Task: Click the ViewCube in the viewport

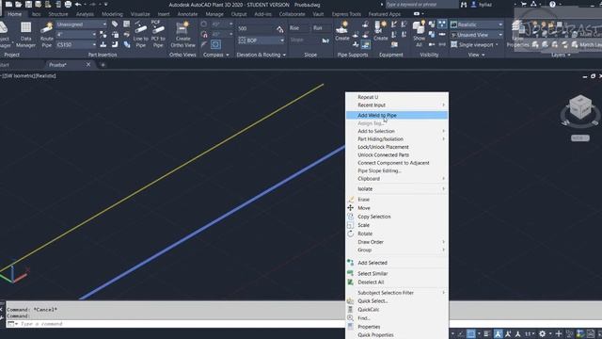Action: [x=580, y=108]
